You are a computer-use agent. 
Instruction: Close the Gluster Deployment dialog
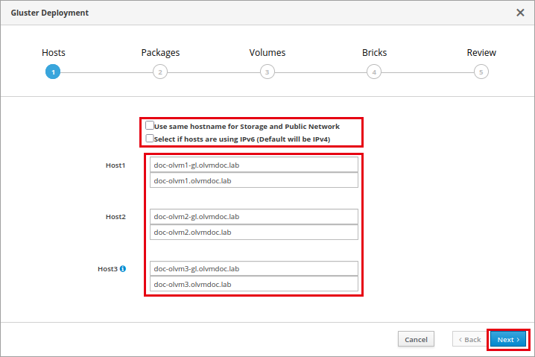click(x=520, y=13)
